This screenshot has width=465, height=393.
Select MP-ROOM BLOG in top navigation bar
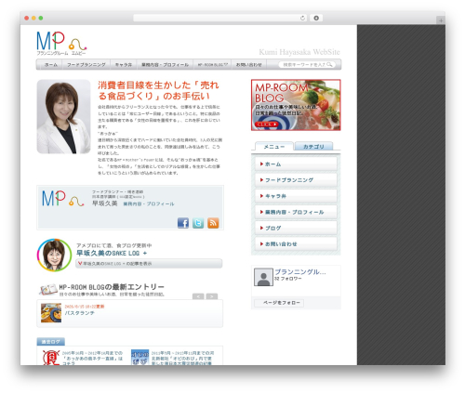click(x=212, y=64)
